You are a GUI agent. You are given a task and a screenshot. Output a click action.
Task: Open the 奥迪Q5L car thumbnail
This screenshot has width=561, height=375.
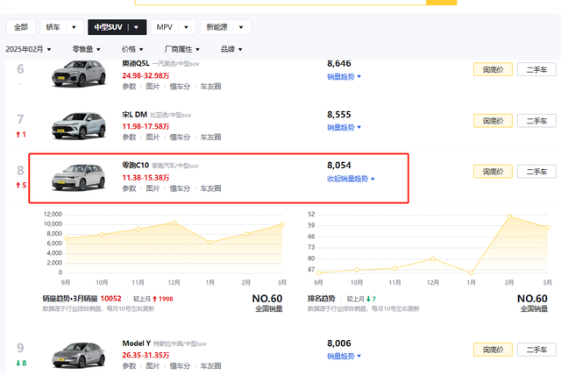(79, 74)
